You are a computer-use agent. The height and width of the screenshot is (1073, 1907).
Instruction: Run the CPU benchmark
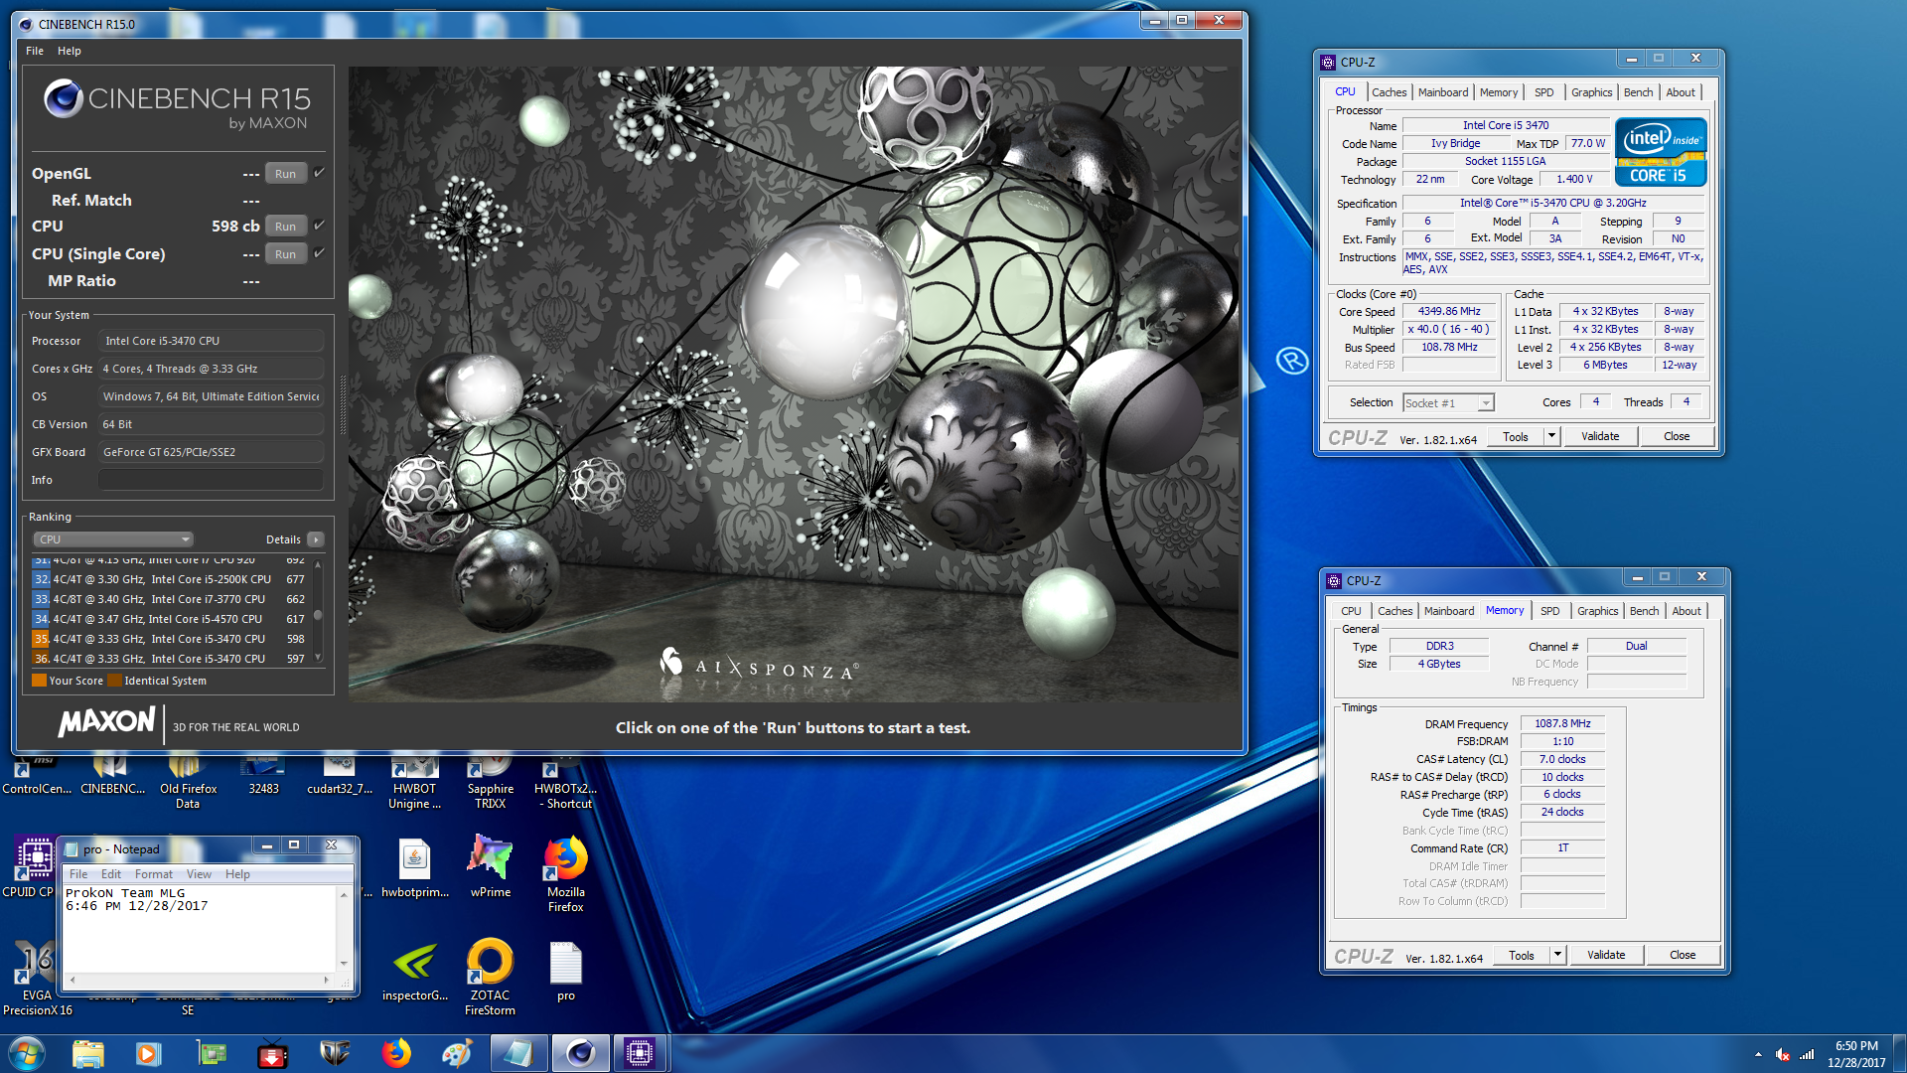coord(285,227)
